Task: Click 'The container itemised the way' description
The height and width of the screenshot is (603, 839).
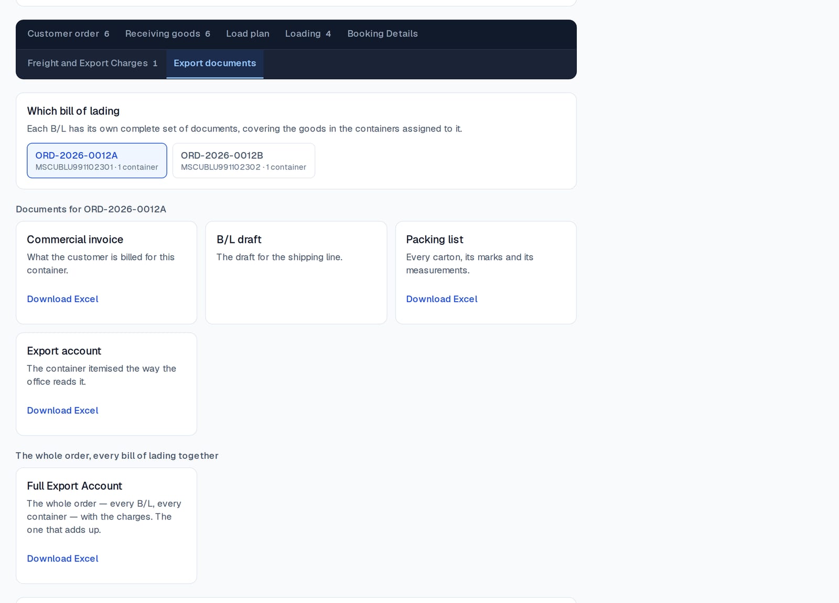Action: [x=102, y=375]
